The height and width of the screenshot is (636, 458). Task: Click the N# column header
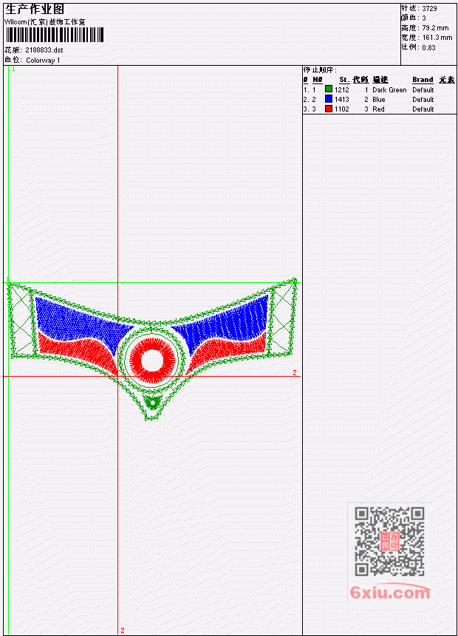click(318, 80)
